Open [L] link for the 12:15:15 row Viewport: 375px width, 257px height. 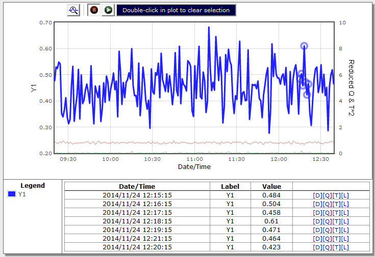click(345, 195)
